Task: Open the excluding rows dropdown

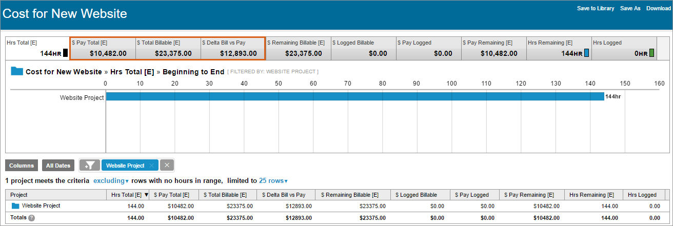Action: 111,181
